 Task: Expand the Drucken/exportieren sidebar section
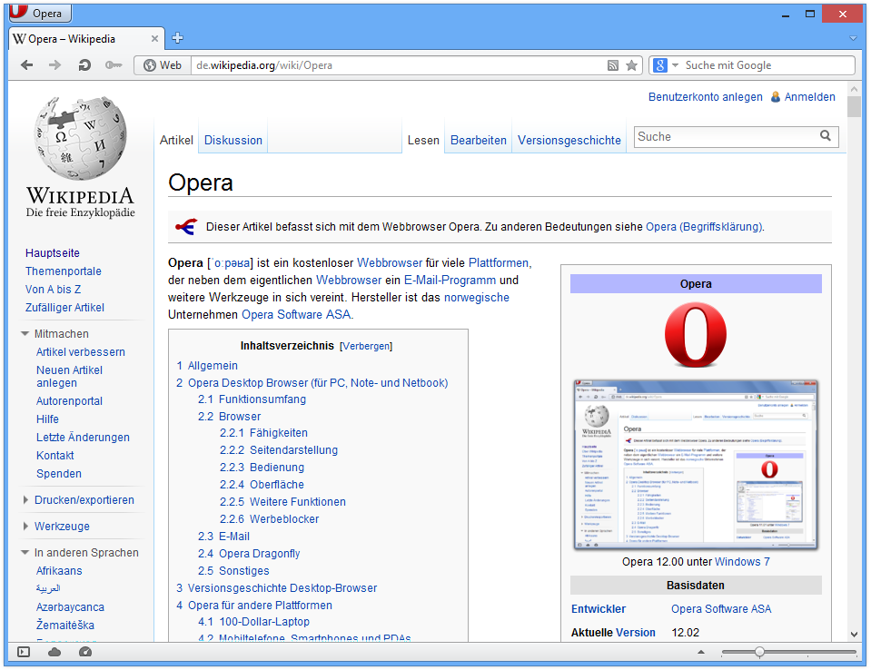pos(25,500)
